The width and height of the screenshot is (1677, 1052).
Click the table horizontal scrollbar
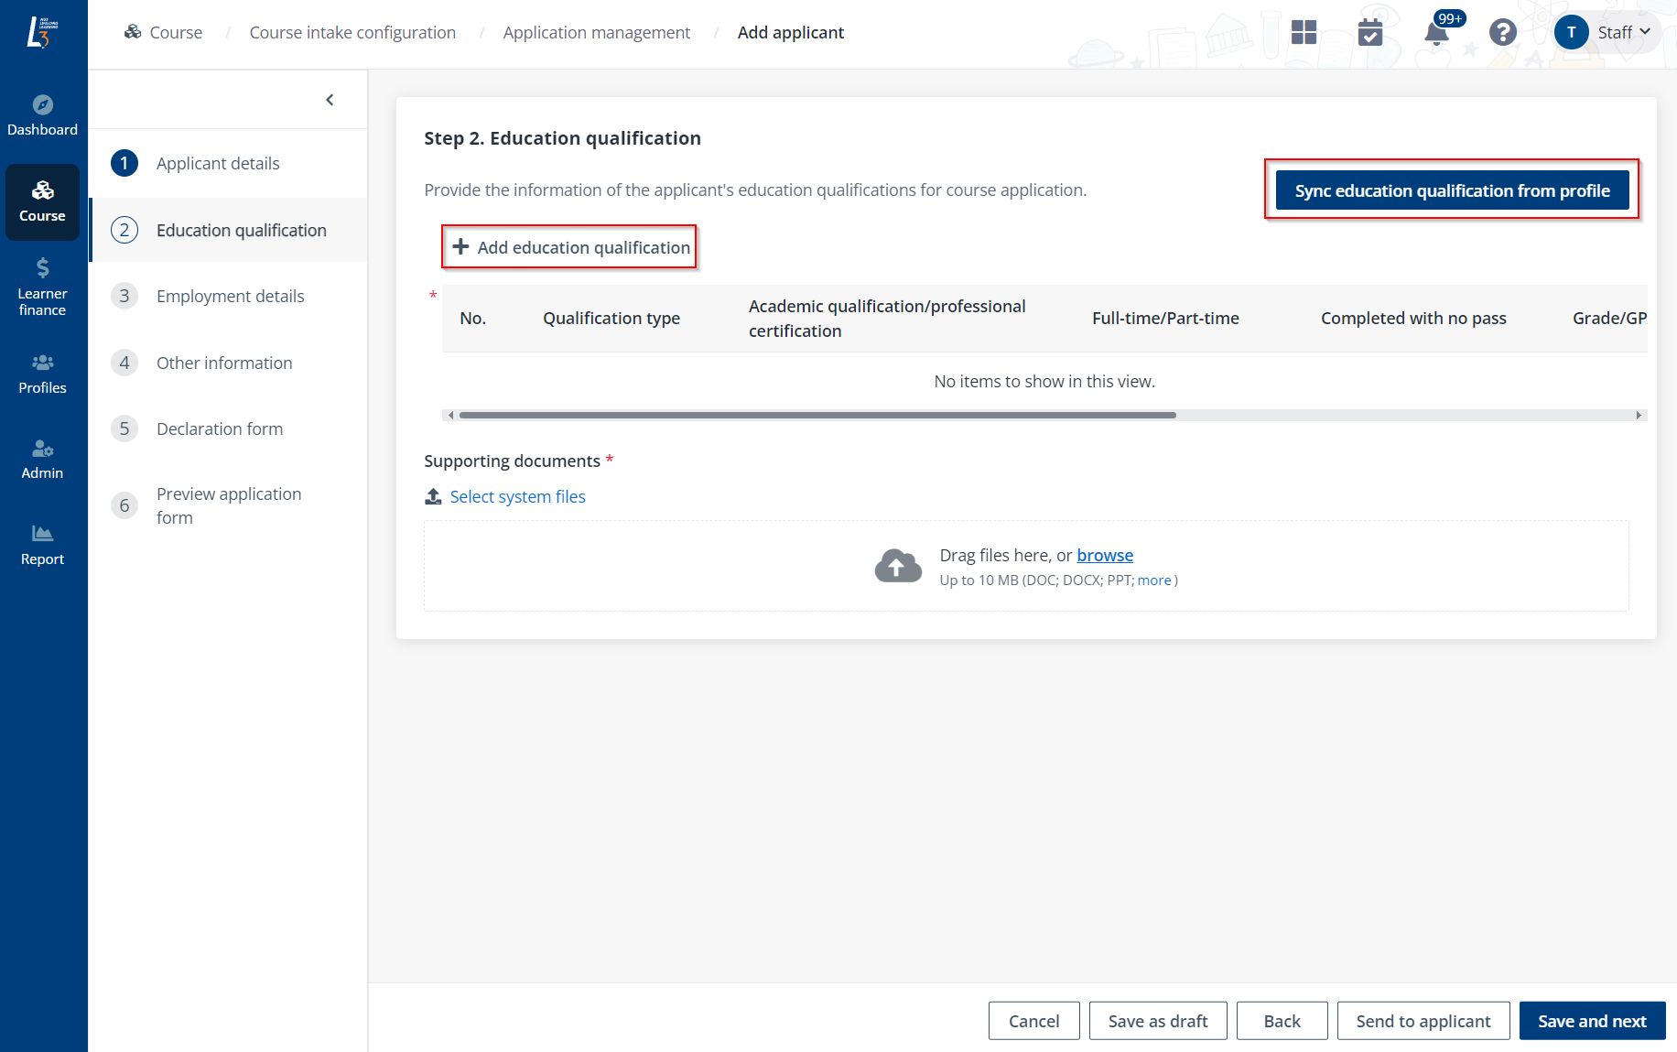point(817,416)
